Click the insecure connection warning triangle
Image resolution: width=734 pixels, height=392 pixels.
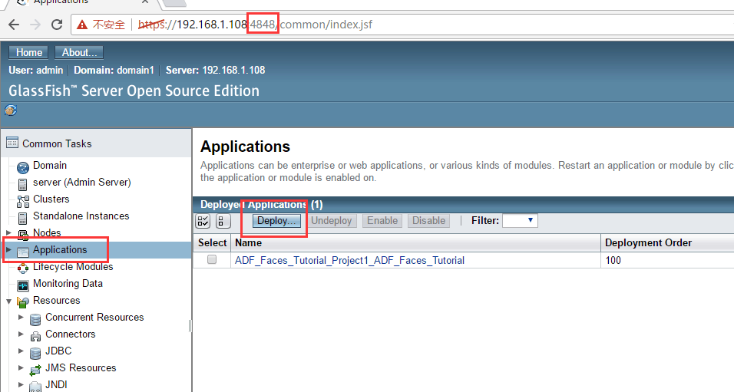(82, 25)
